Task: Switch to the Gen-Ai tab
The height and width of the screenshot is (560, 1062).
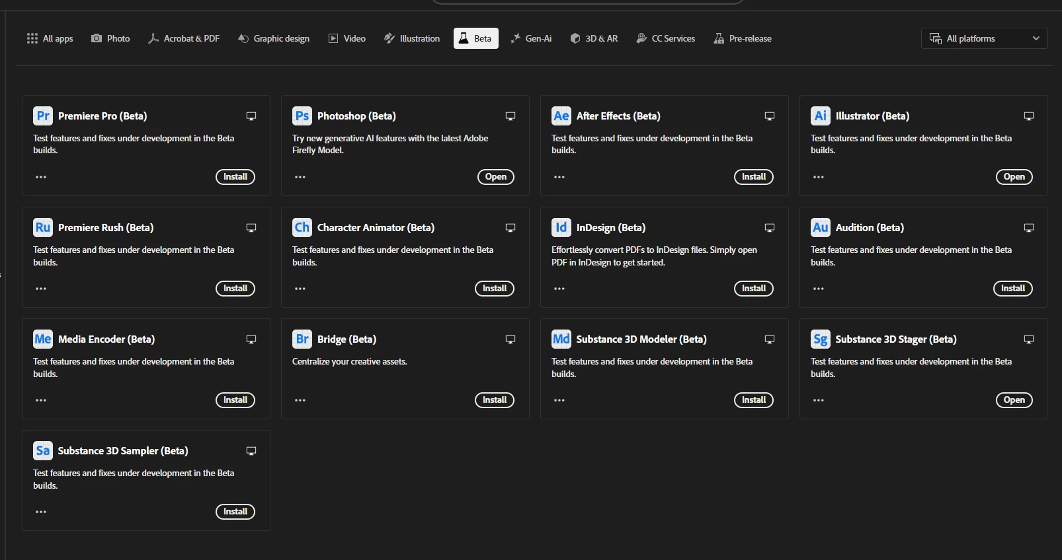Action: (531, 38)
